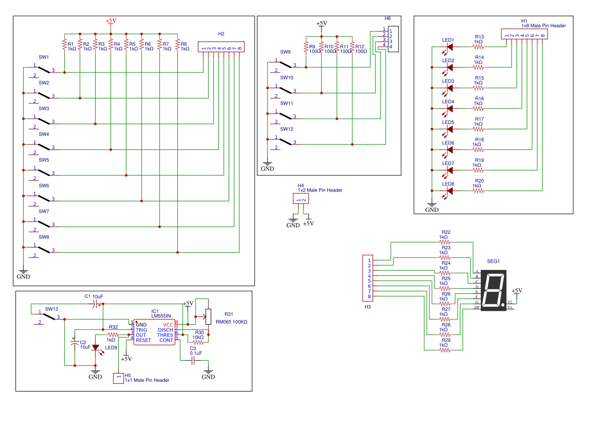Click the 'RM065 100KΩ' text

point(232,322)
